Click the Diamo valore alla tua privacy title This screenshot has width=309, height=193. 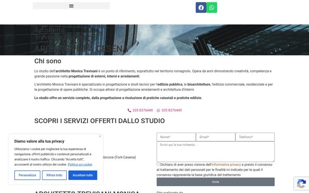39,141
